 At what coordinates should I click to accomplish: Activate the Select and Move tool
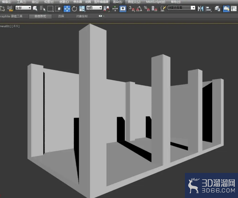[67, 8]
